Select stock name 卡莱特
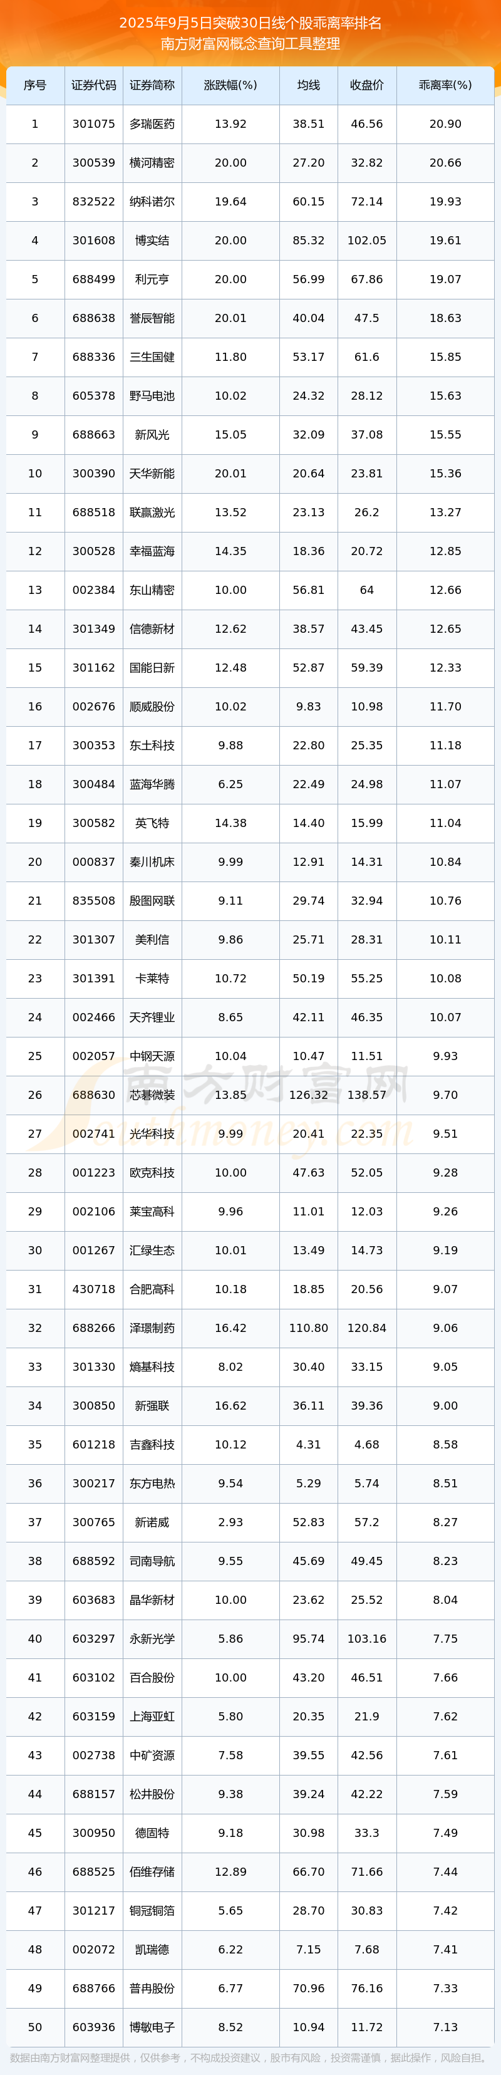This screenshot has height=2075, width=501. click(152, 979)
